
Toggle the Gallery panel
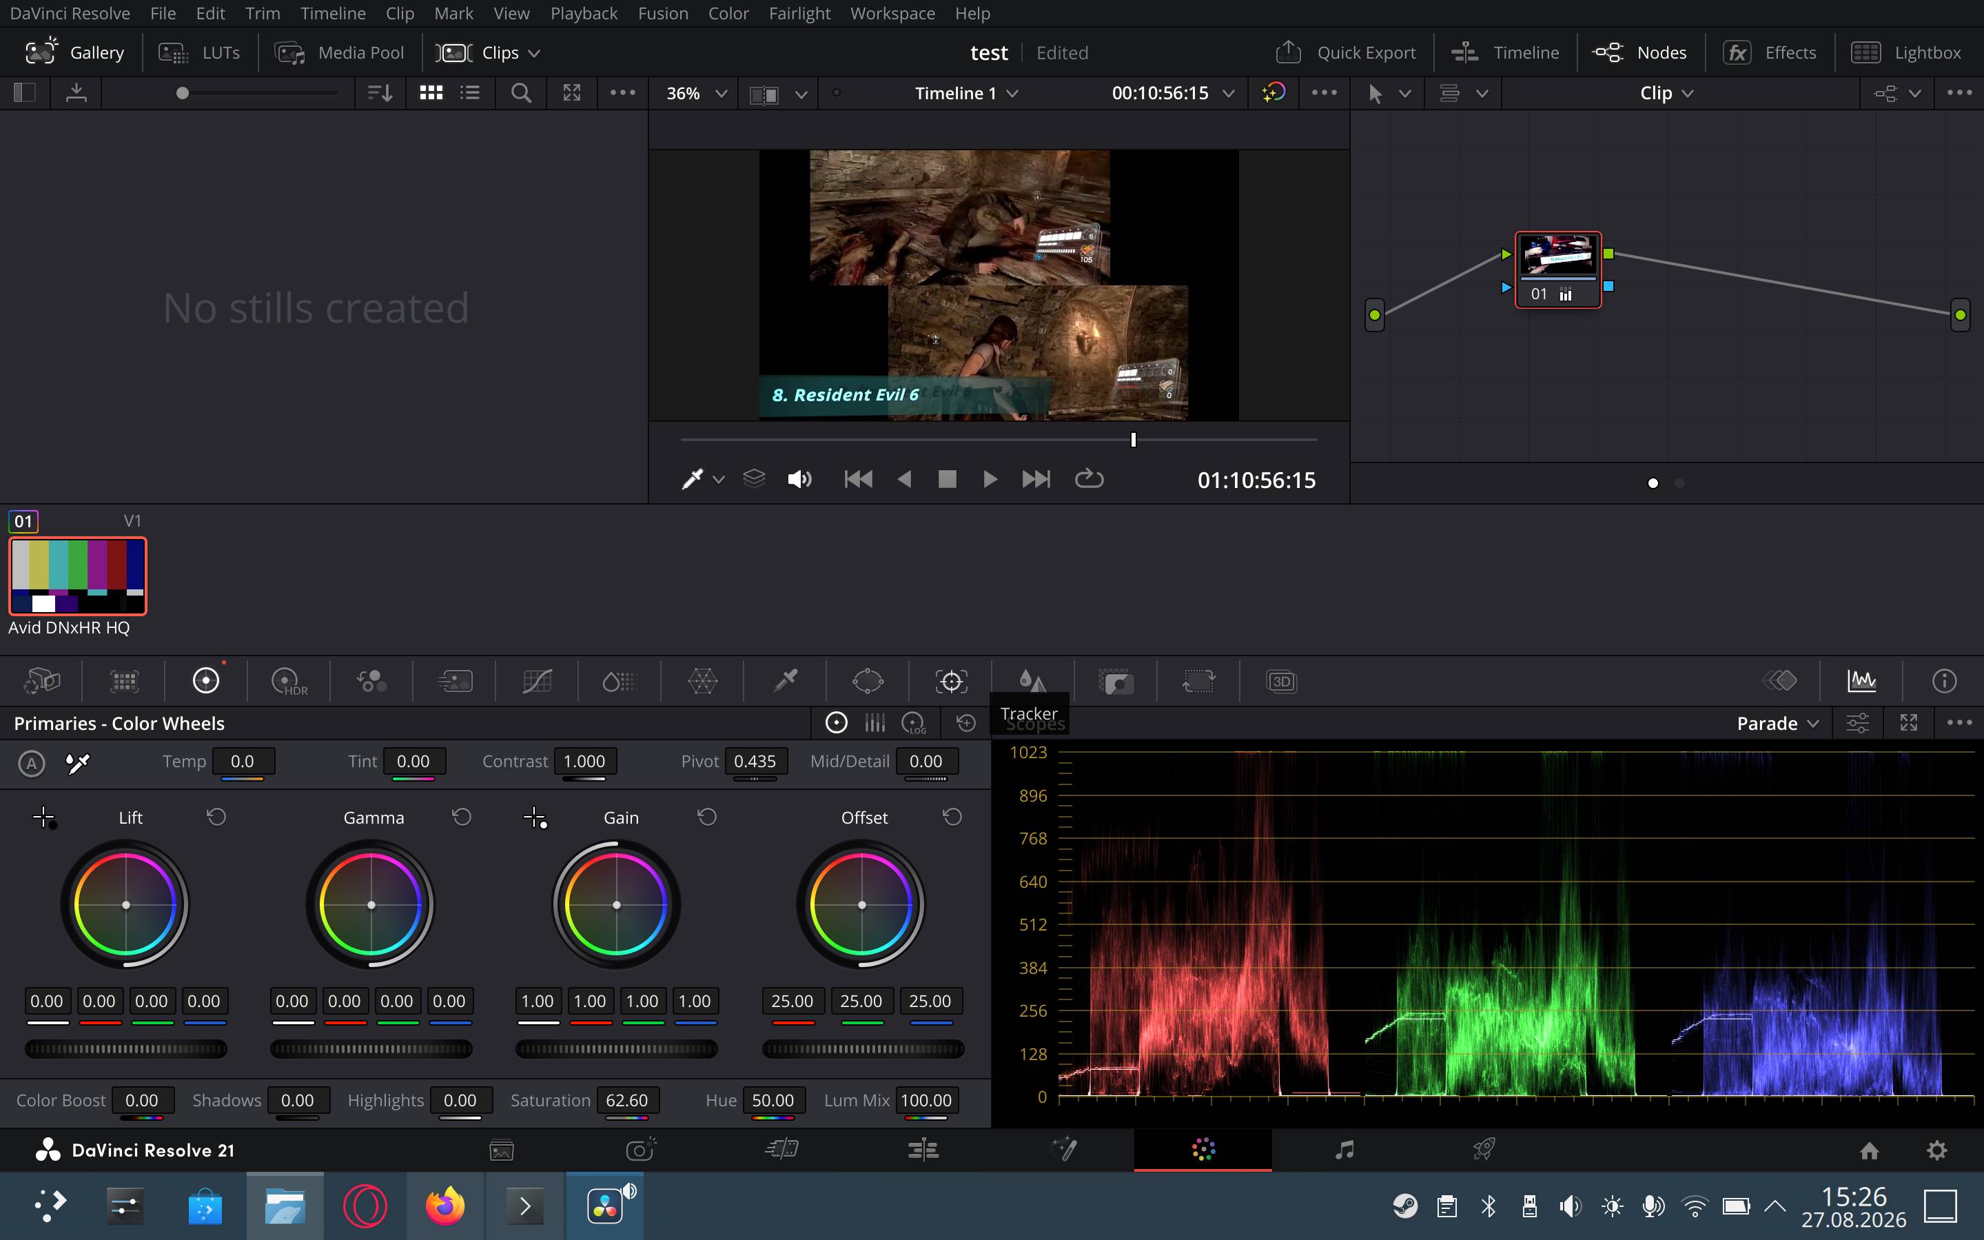(74, 52)
